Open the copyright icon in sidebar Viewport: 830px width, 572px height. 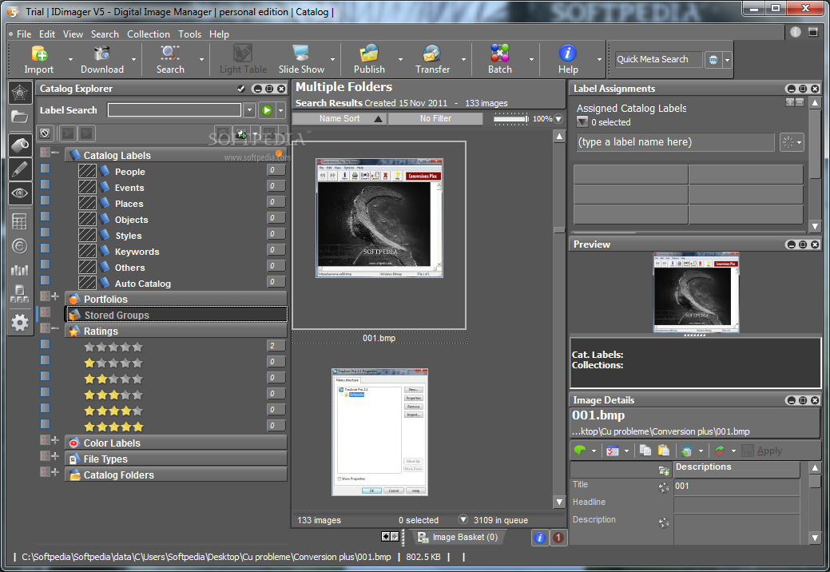tap(20, 246)
